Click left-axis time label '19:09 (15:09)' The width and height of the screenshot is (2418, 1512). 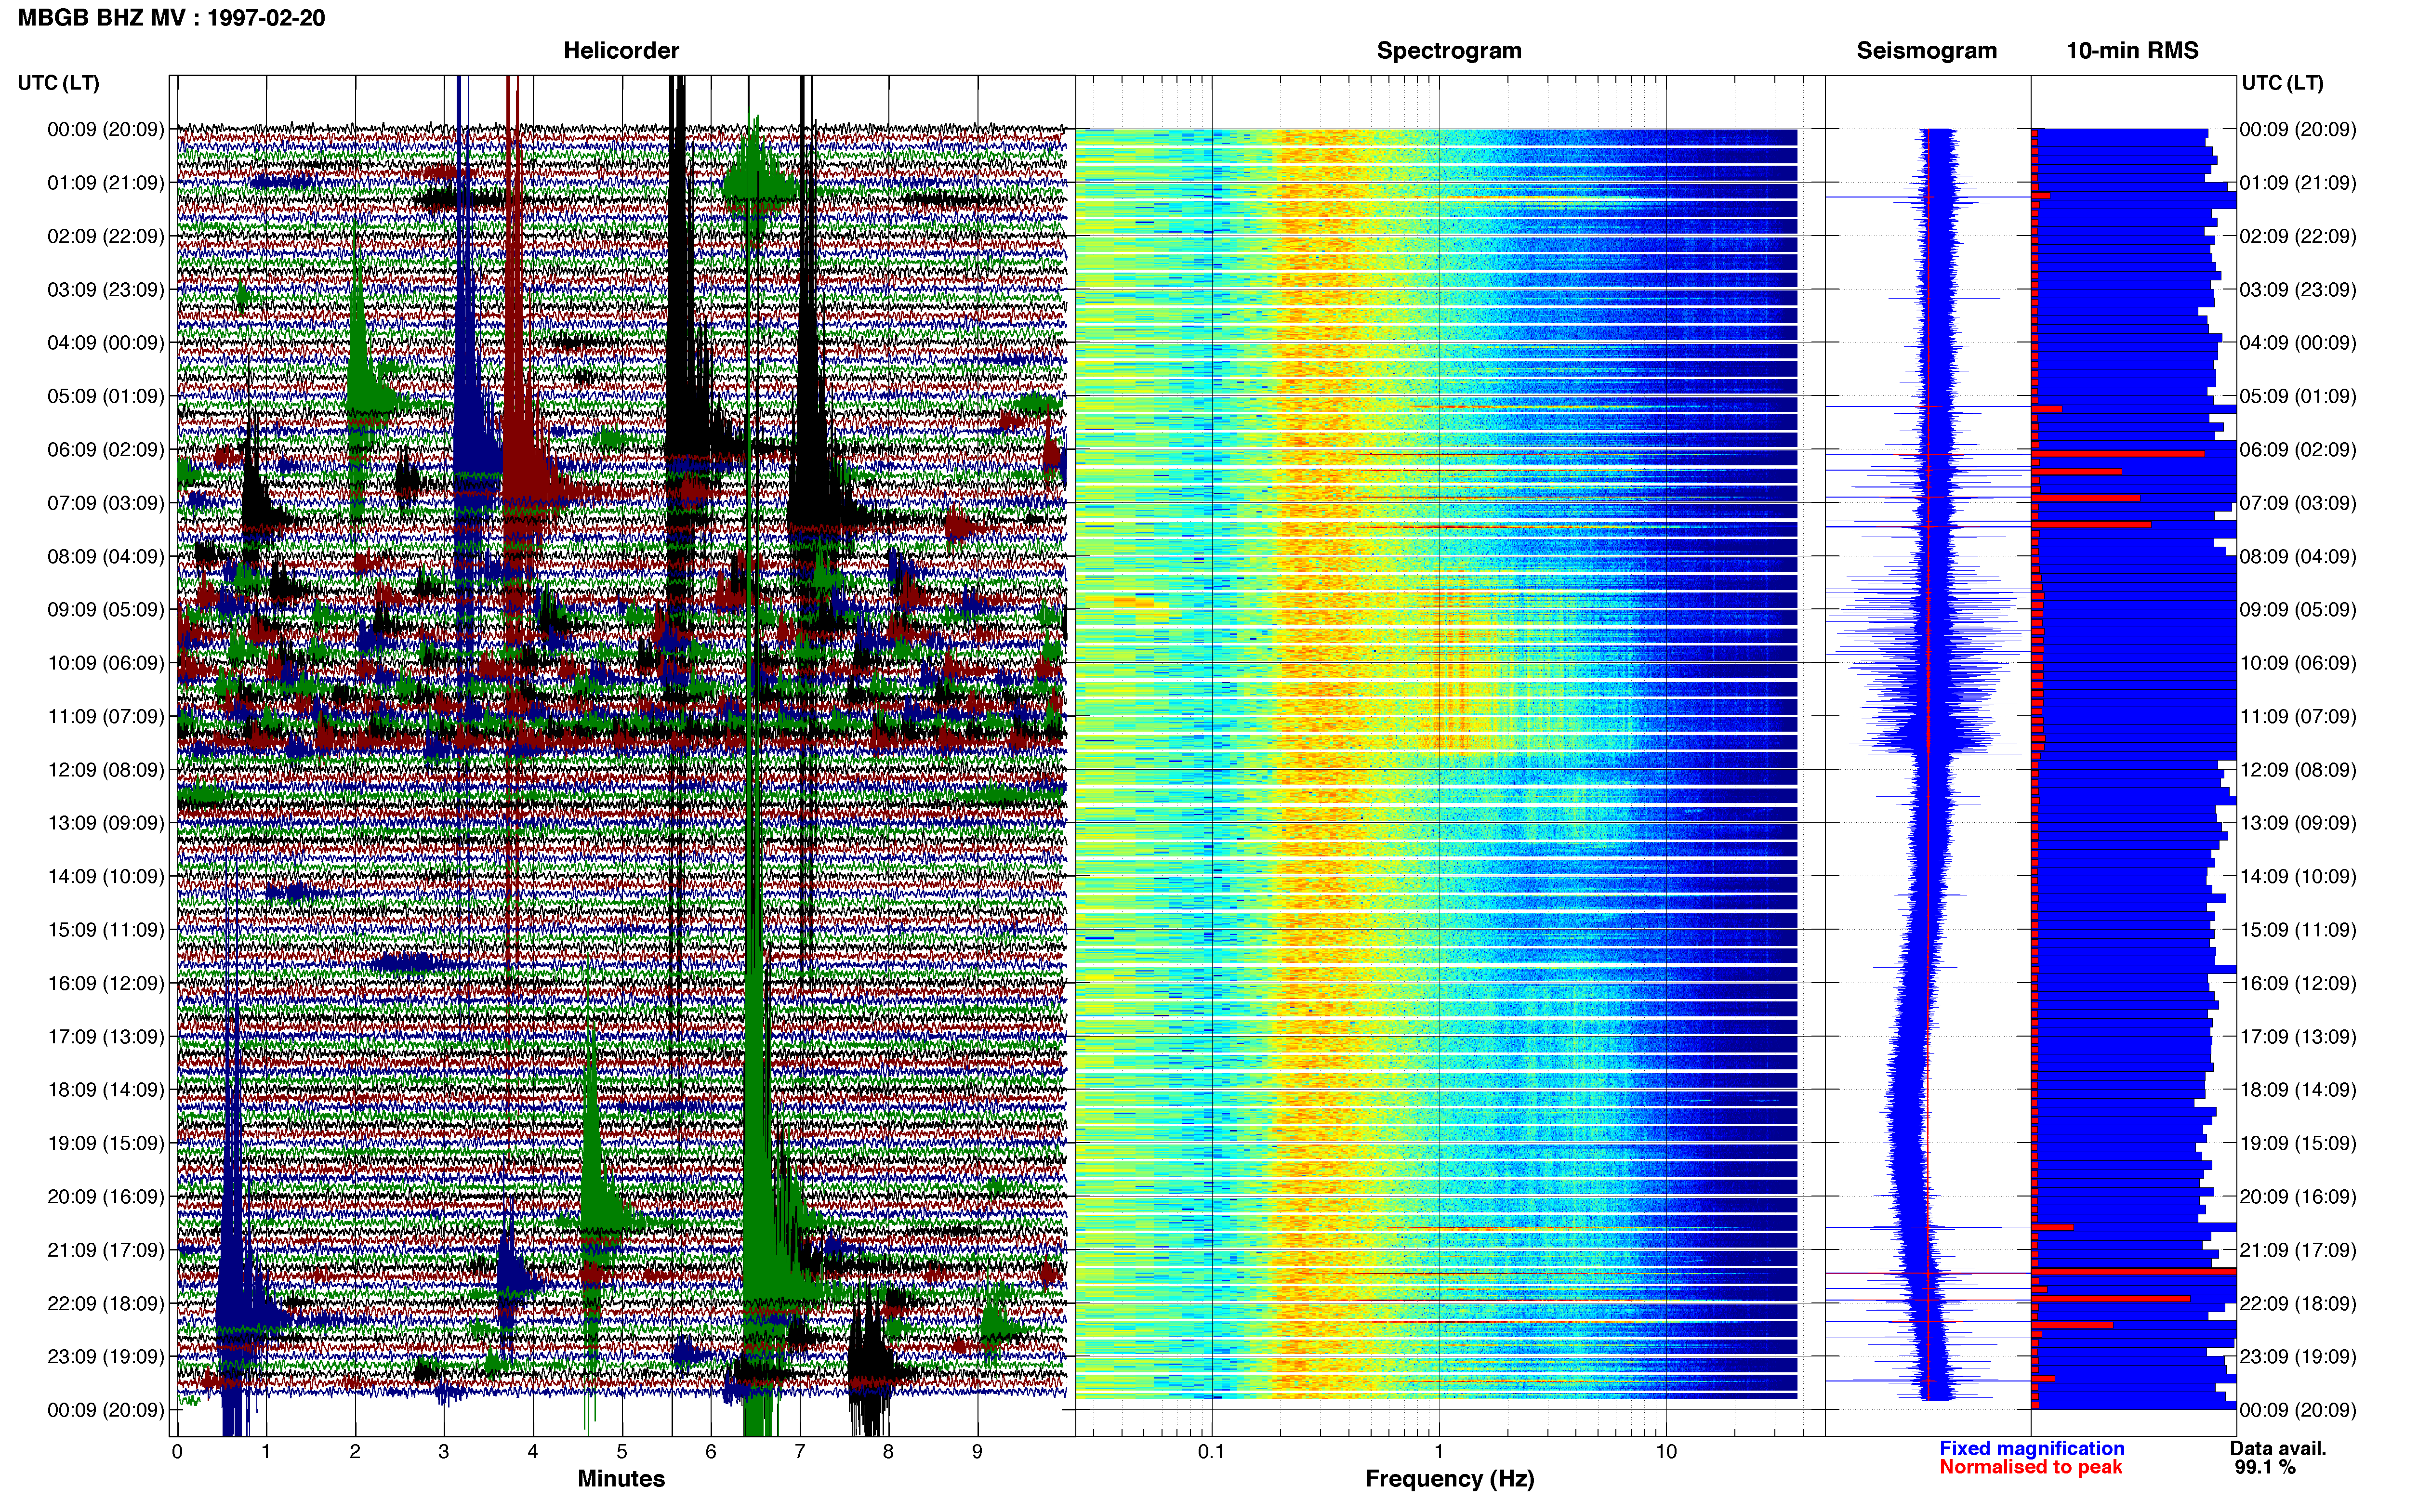pos(106,1143)
